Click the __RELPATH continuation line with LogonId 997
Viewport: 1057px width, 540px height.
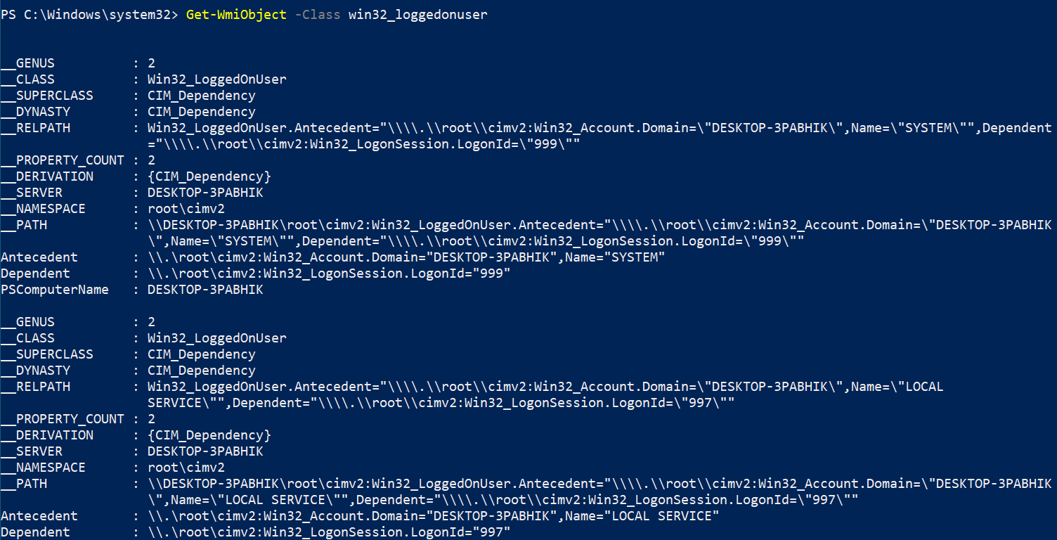tap(441, 403)
